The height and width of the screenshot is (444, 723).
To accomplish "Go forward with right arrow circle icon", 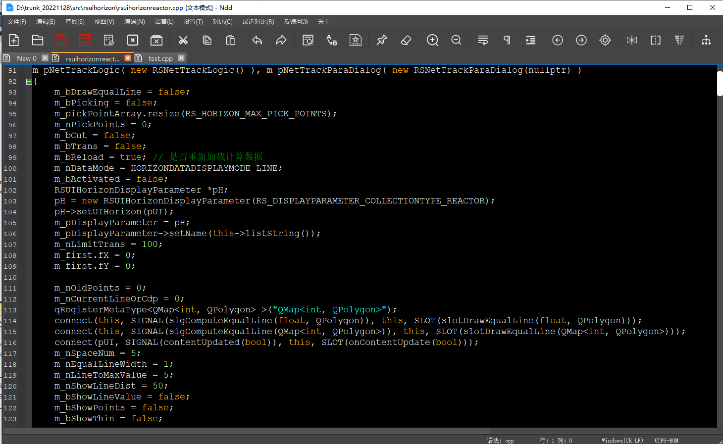I will pos(581,40).
